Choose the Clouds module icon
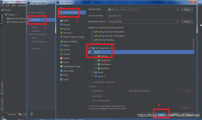202x120 pixels. point(61,24)
